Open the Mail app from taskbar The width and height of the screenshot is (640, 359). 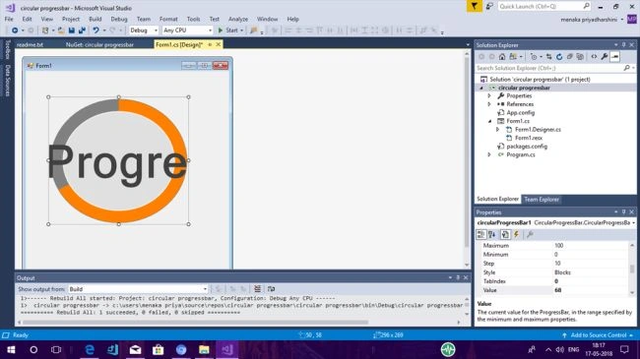[135, 349]
